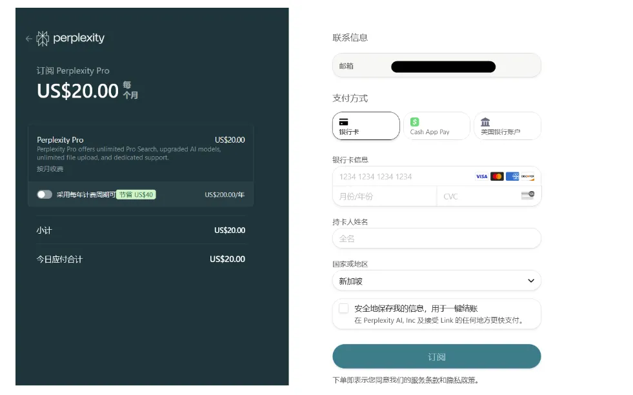This screenshot has width=633, height=395.
Task: Click the card number input field
Action: pyautogui.click(x=437, y=176)
